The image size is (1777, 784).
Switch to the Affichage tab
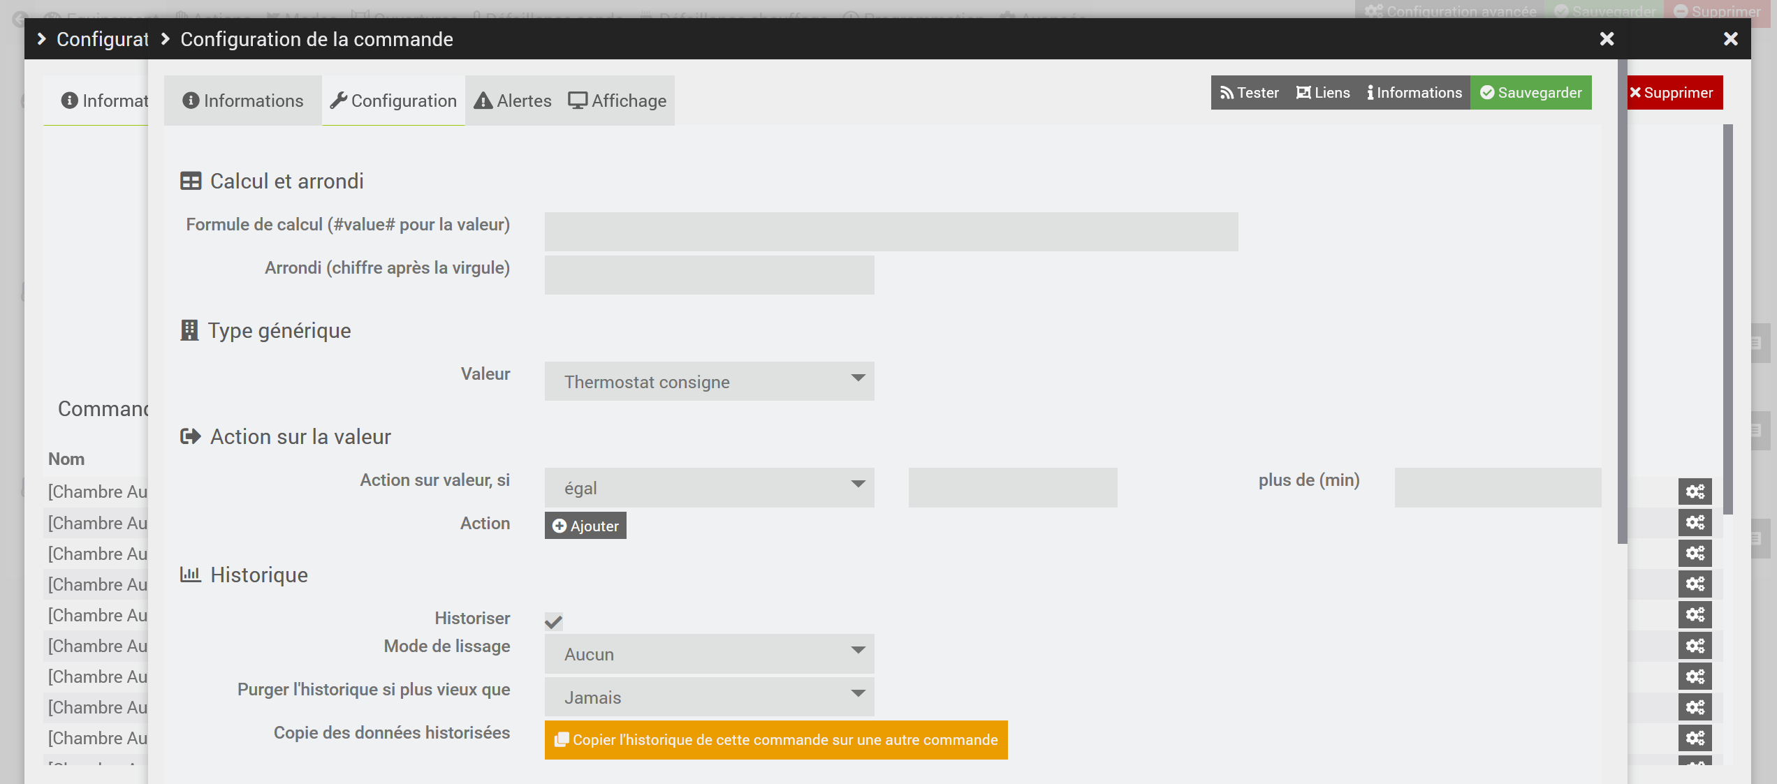[x=617, y=101]
